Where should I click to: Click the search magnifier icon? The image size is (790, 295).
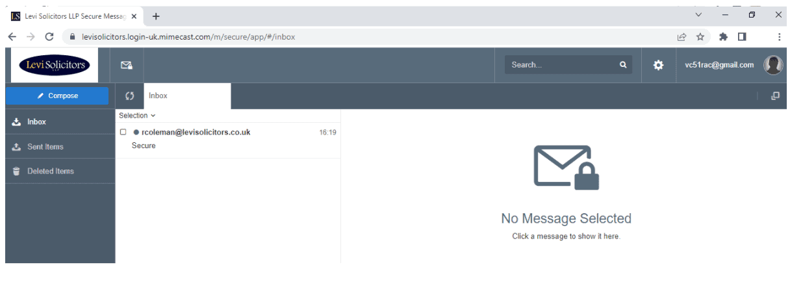click(622, 65)
